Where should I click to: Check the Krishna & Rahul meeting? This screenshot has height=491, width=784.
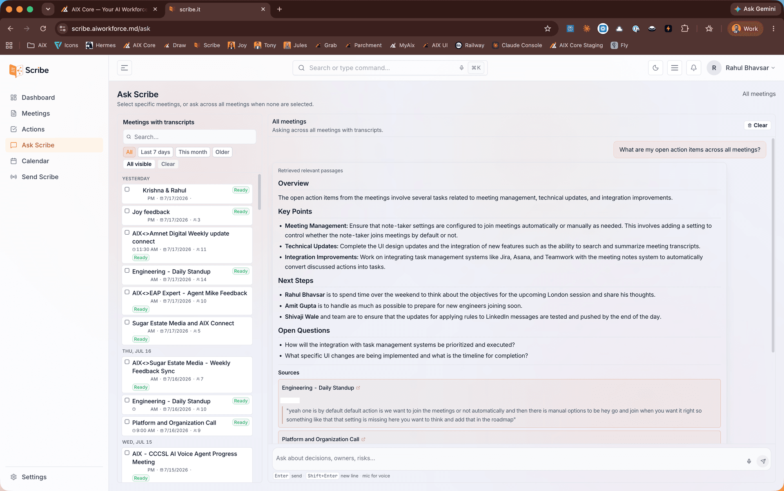coord(127,189)
